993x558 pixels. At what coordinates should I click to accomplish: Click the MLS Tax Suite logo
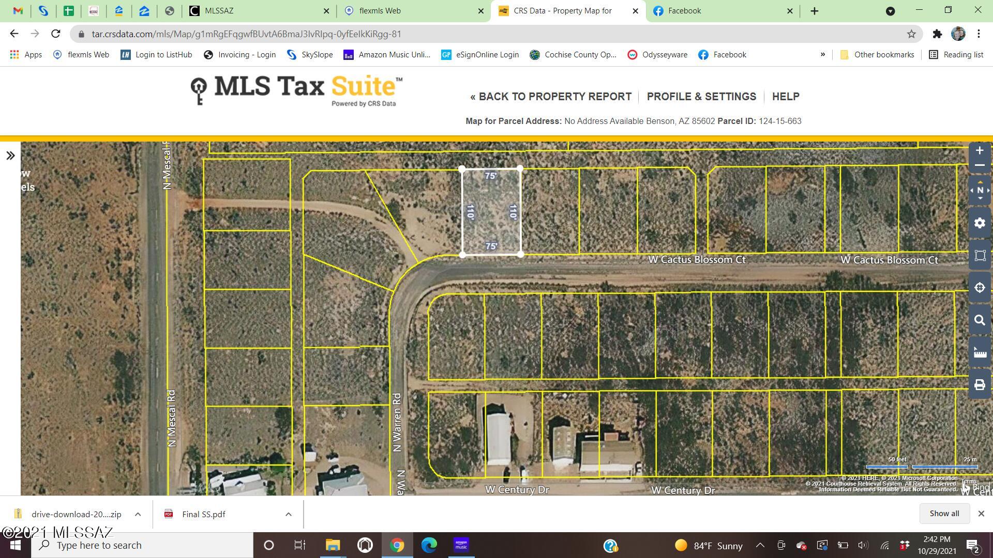[296, 90]
